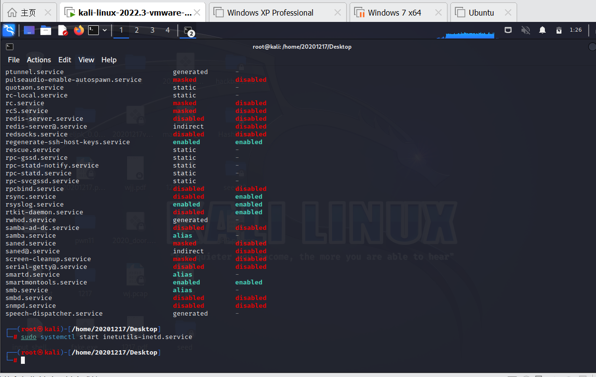Click the circular button at the terminal's top right

pyautogui.click(x=592, y=47)
